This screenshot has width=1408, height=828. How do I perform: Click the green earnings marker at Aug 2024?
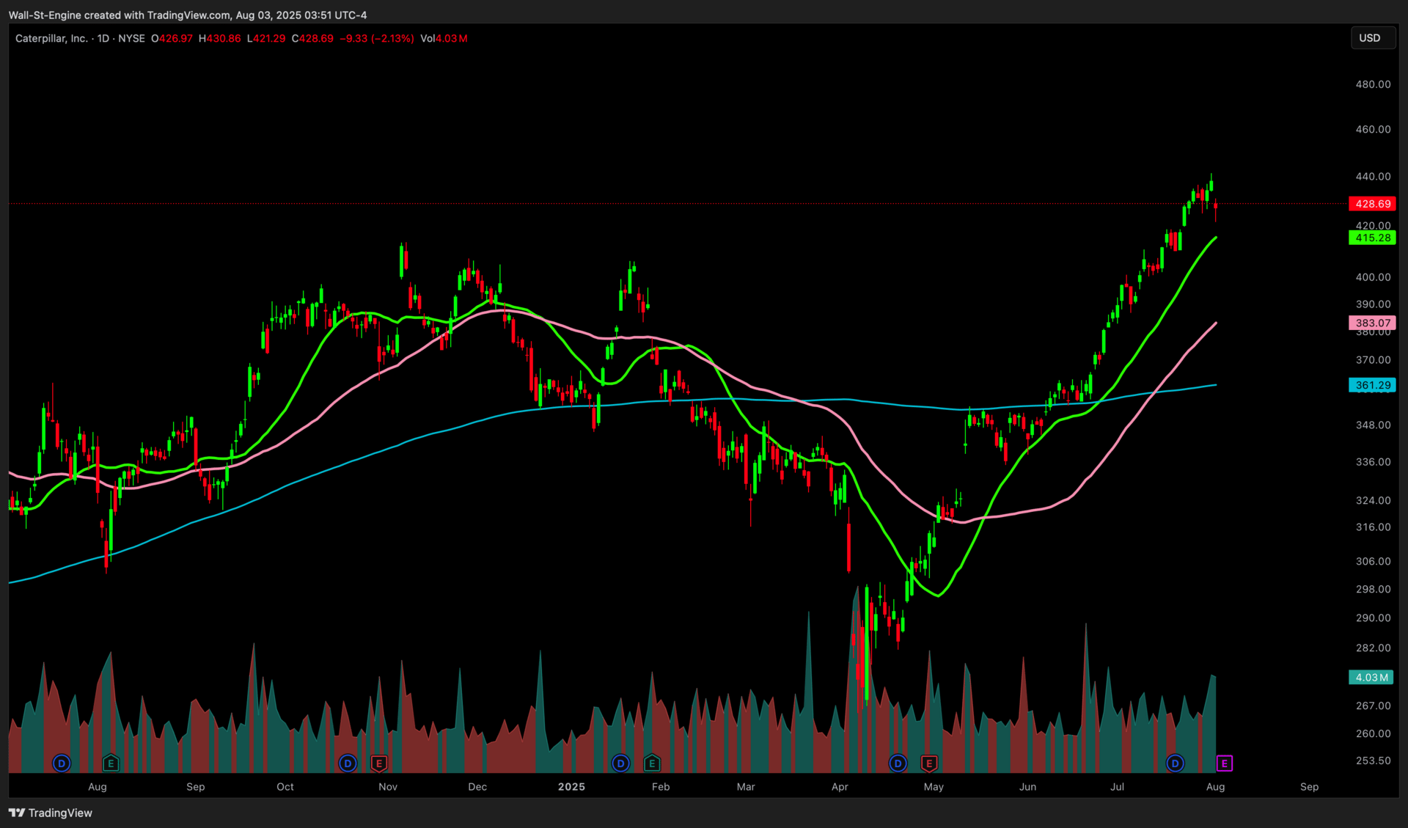(111, 763)
